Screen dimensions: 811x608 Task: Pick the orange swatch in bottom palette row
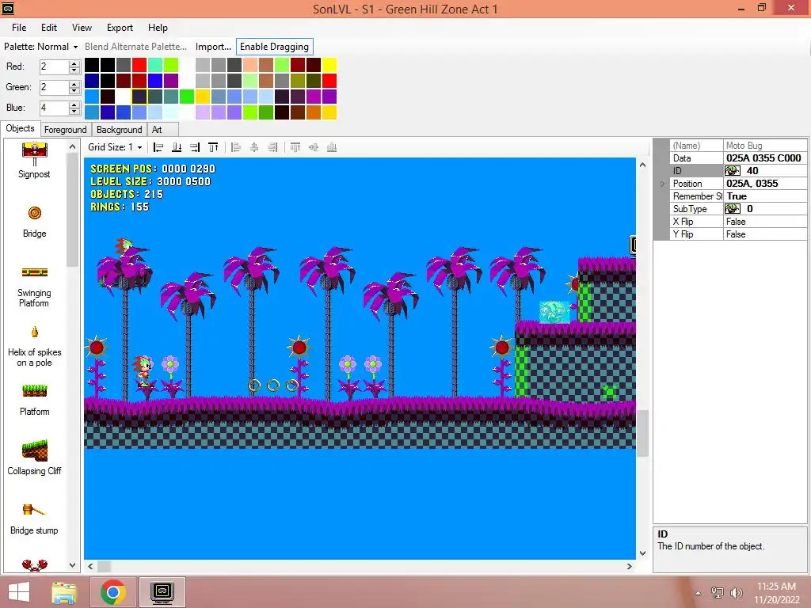pos(314,112)
